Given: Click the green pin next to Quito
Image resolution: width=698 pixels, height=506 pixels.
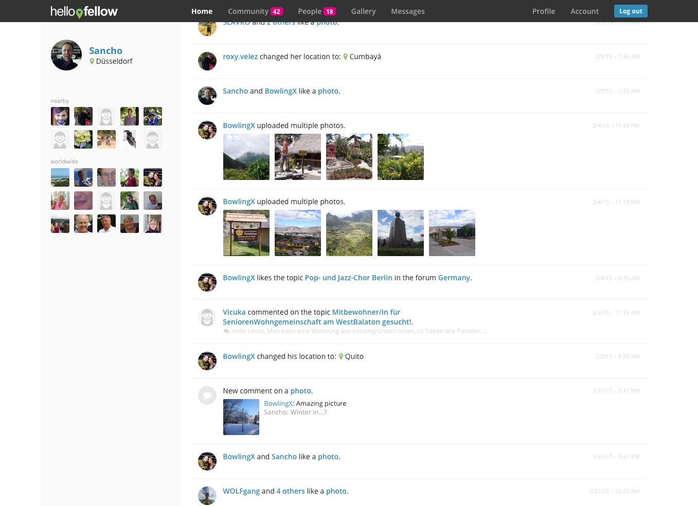Looking at the screenshot, I should click(341, 356).
